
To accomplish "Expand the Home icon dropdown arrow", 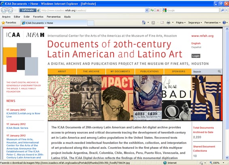I will 148,23.
